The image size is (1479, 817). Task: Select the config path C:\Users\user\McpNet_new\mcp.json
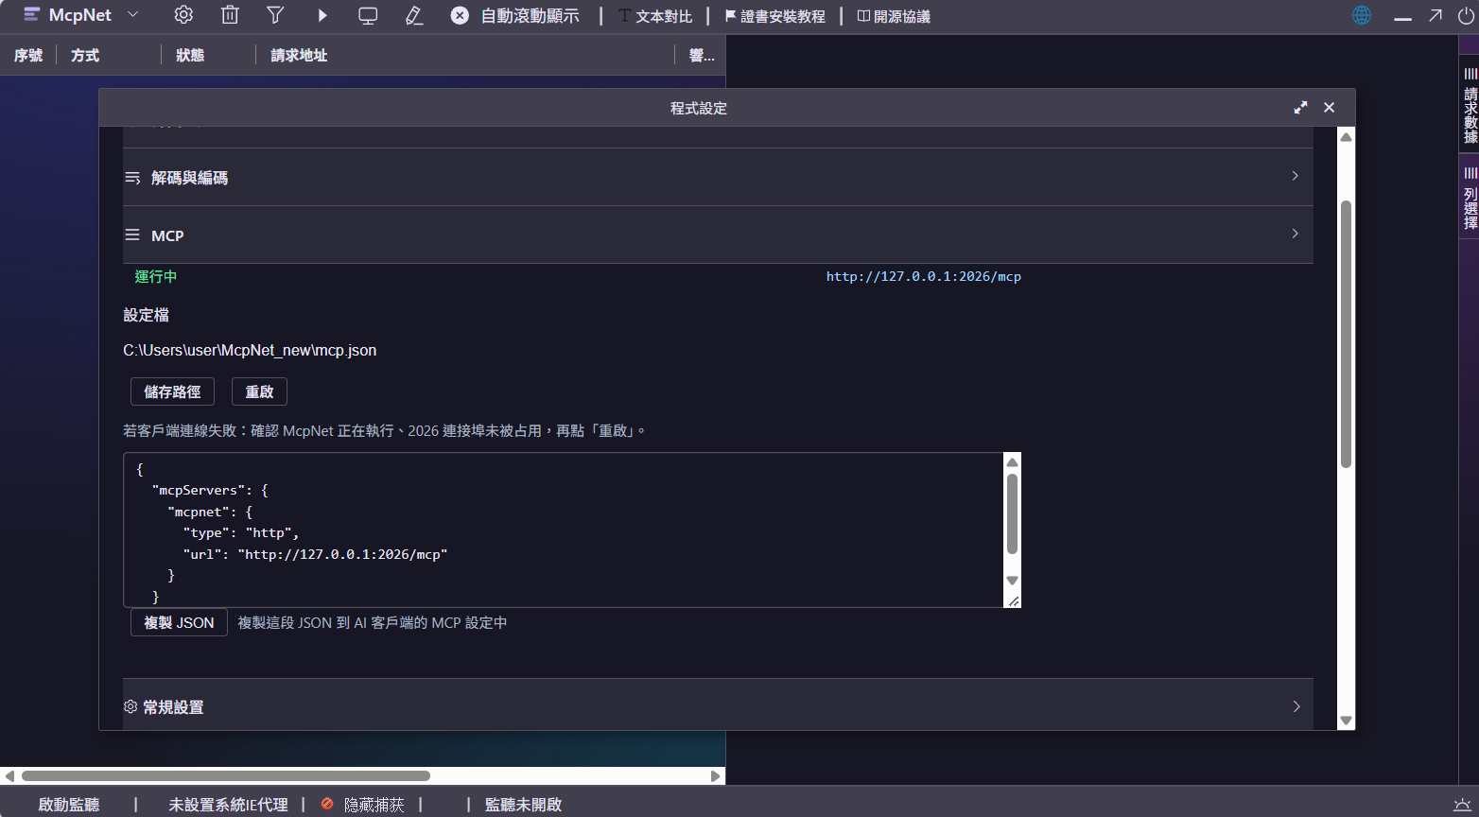250,350
